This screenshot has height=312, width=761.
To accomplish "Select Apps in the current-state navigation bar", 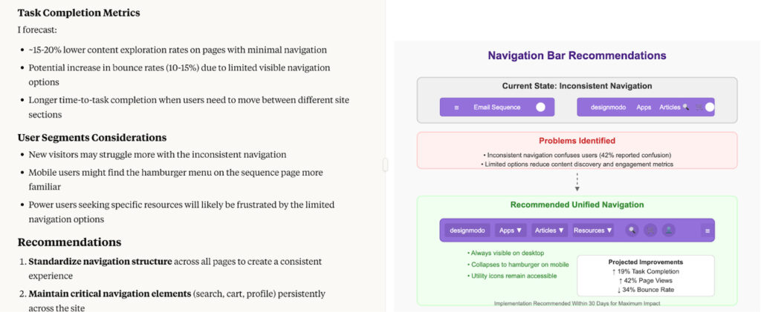I will point(644,107).
